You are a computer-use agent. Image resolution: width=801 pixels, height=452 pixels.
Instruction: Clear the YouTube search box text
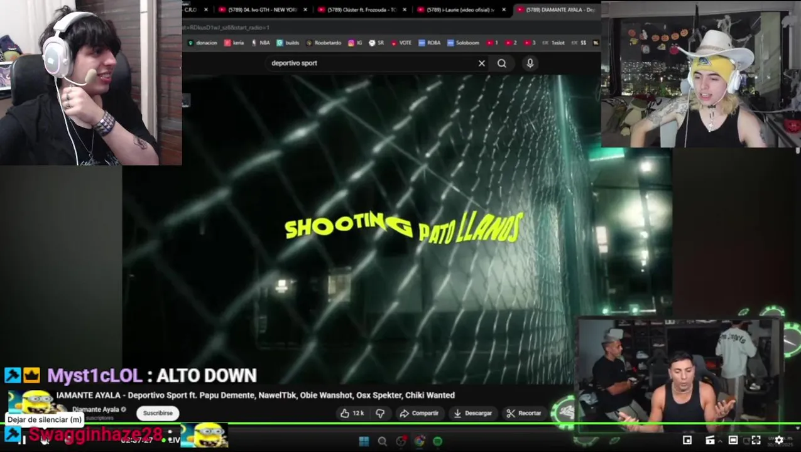pyautogui.click(x=482, y=63)
